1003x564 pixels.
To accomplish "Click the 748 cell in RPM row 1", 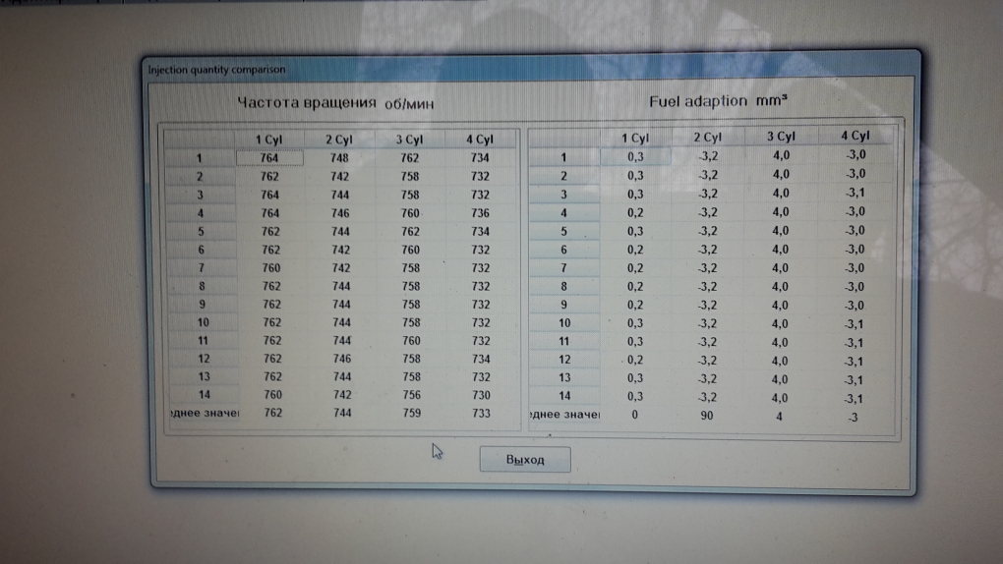I will click(340, 158).
